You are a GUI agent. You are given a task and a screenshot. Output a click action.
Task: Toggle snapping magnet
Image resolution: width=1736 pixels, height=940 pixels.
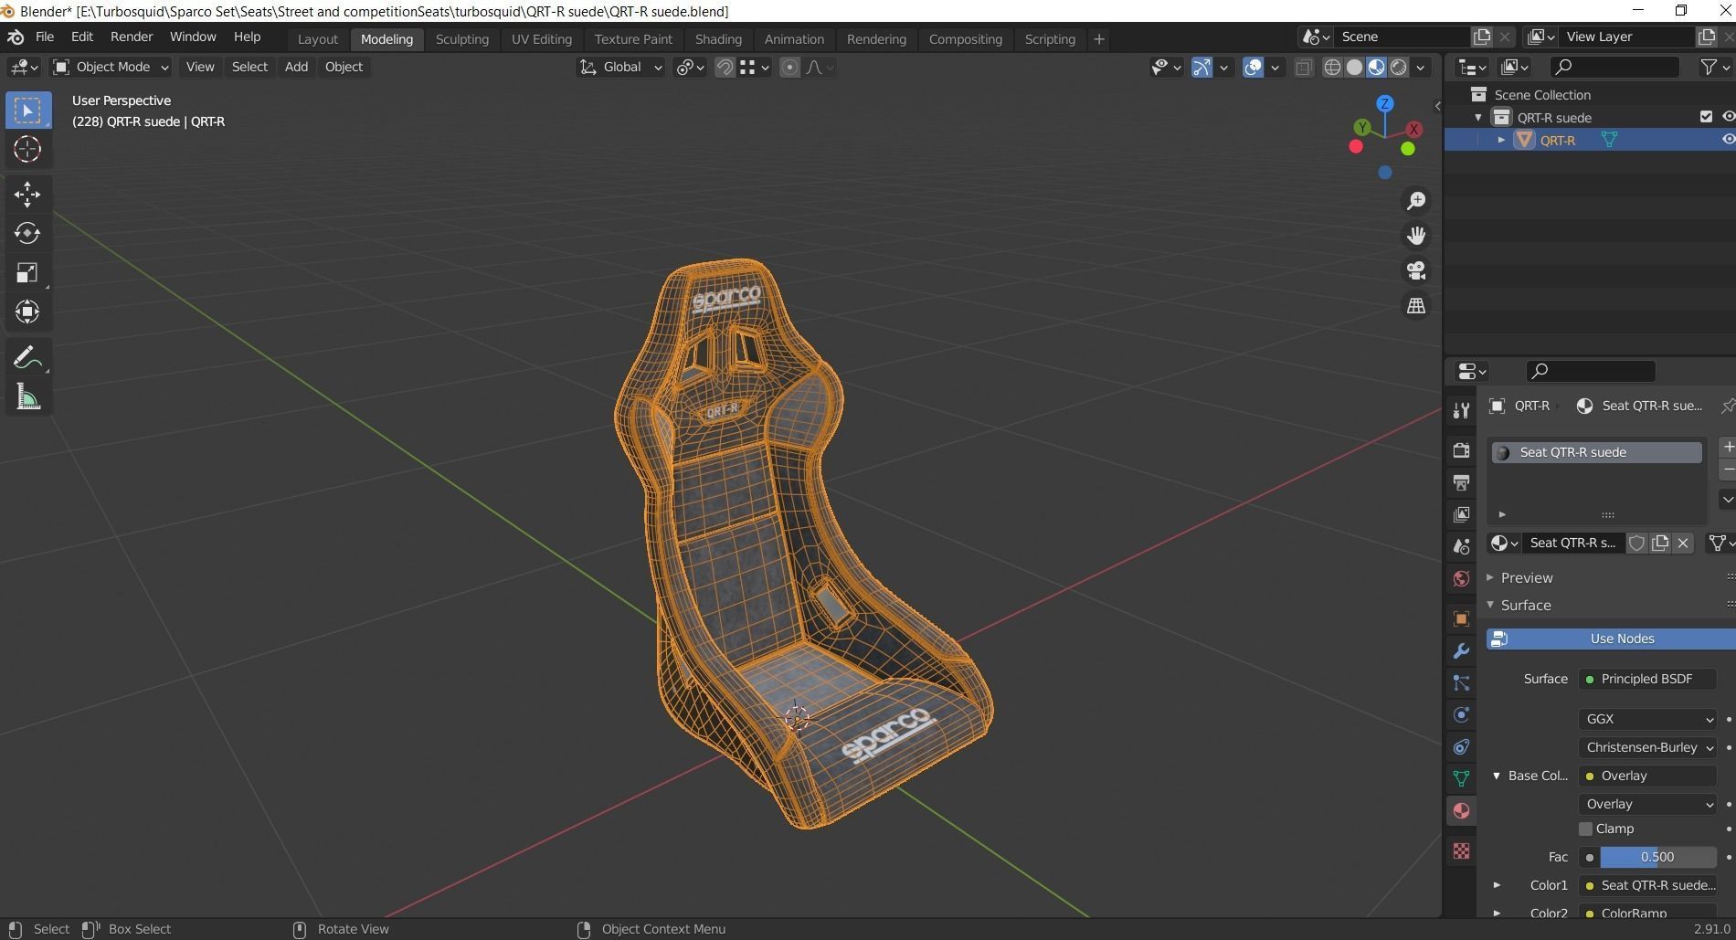point(725,67)
